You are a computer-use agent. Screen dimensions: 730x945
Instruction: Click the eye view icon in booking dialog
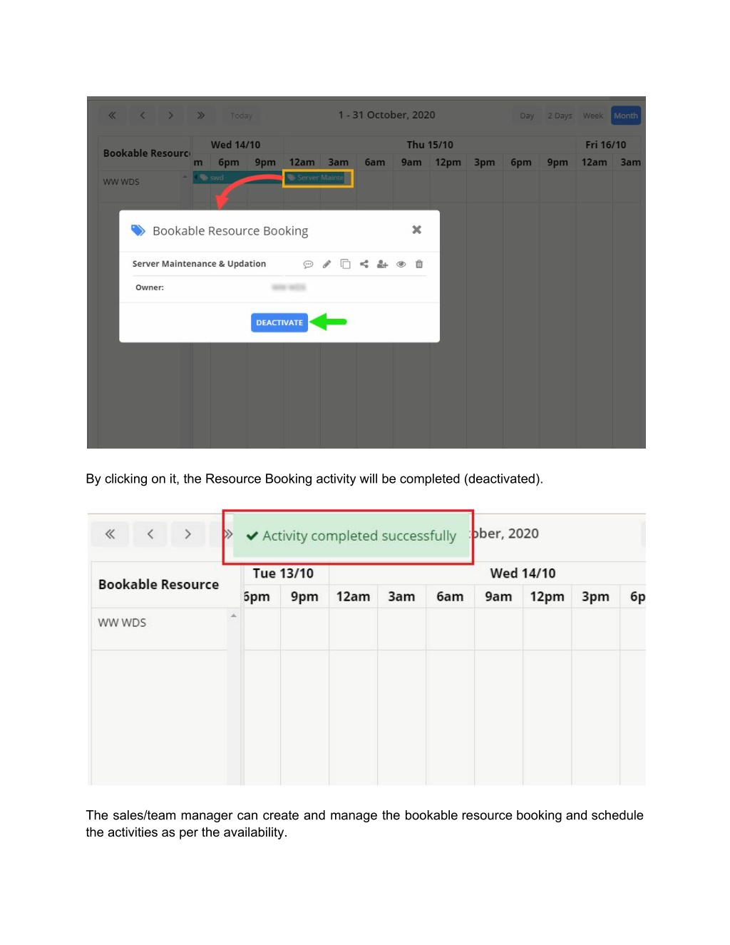[401, 264]
